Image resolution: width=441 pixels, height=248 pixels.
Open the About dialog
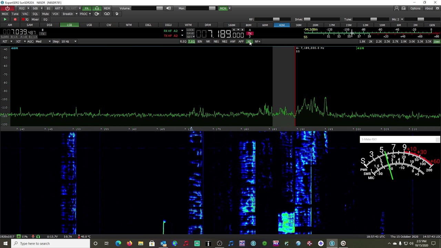(x=429, y=8)
